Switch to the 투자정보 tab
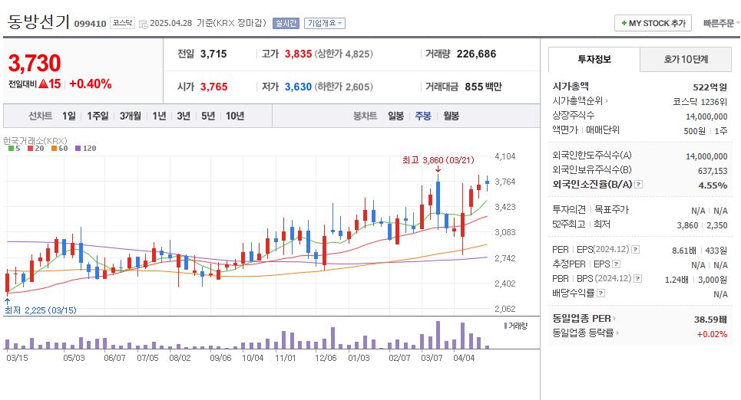The width and height of the screenshot is (741, 400). point(594,60)
